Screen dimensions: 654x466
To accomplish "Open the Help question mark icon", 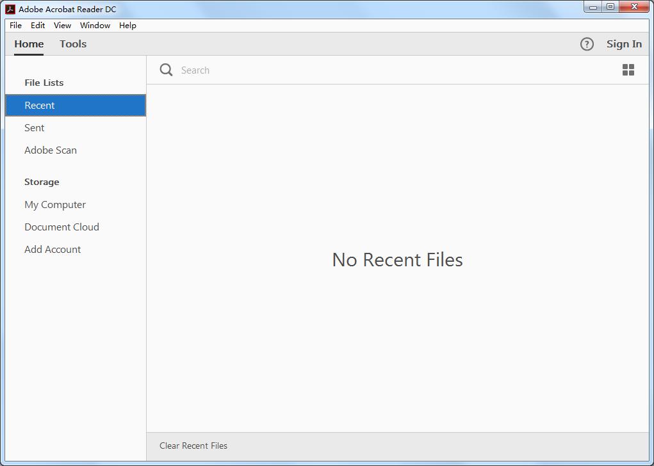I will [587, 44].
